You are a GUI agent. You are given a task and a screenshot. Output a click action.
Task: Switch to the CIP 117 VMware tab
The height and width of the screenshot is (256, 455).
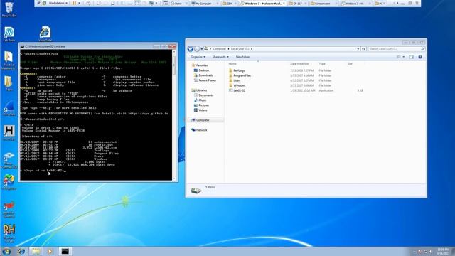point(297,4)
